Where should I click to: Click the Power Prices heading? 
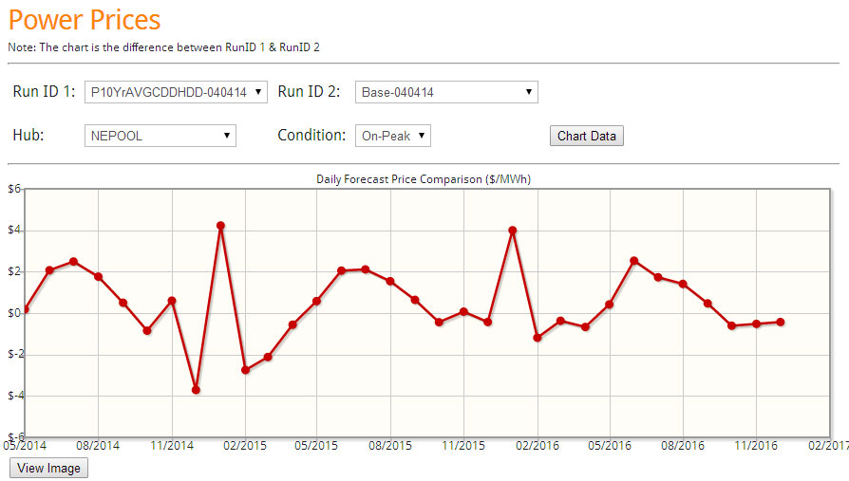(85, 20)
